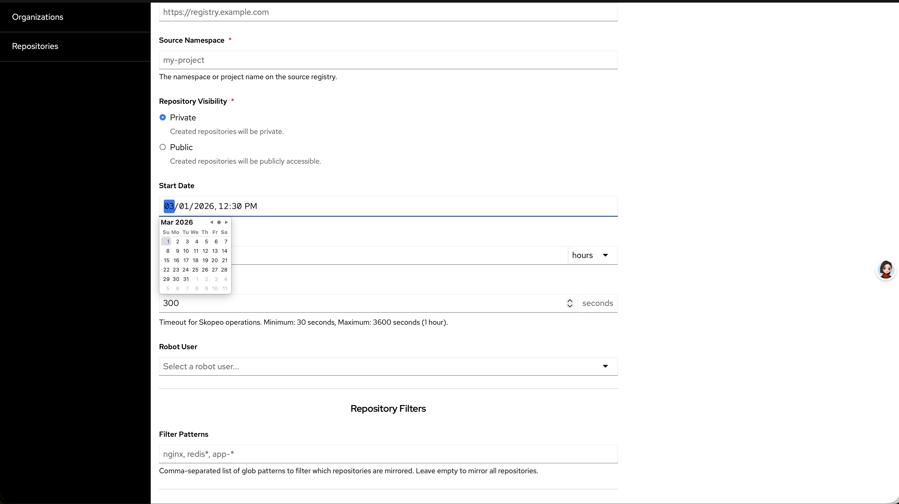
Task: Choose March 25 in the date picker
Action: [196, 270]
